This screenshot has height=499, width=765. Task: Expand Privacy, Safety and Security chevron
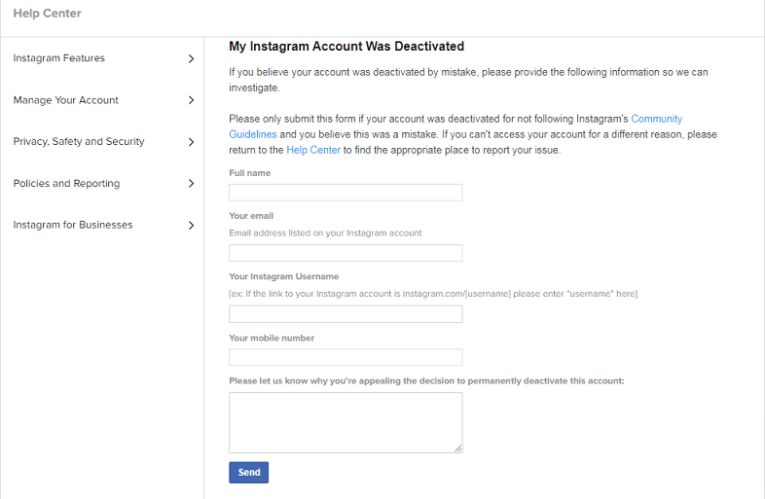(x=191, y=142)
